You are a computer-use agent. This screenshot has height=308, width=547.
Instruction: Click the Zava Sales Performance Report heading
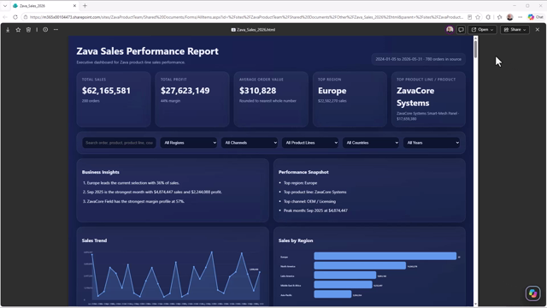147,51
